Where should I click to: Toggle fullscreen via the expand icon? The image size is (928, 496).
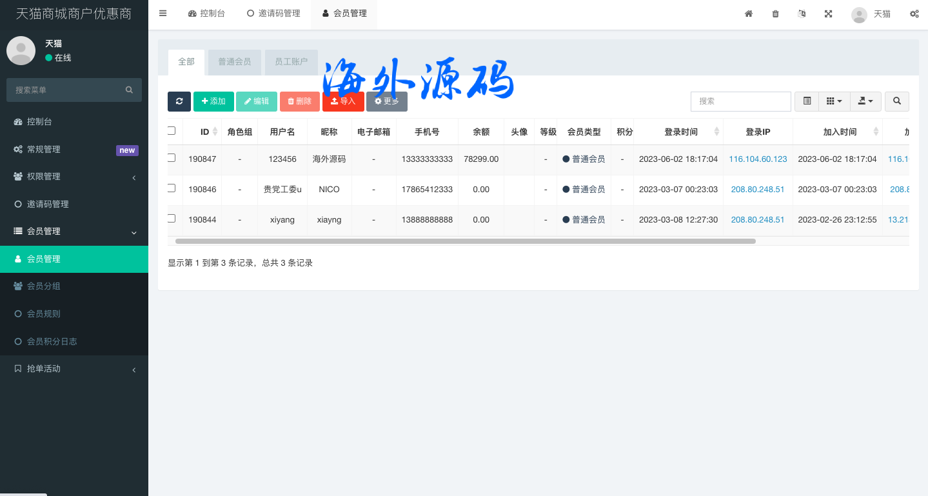coord(828,14)
